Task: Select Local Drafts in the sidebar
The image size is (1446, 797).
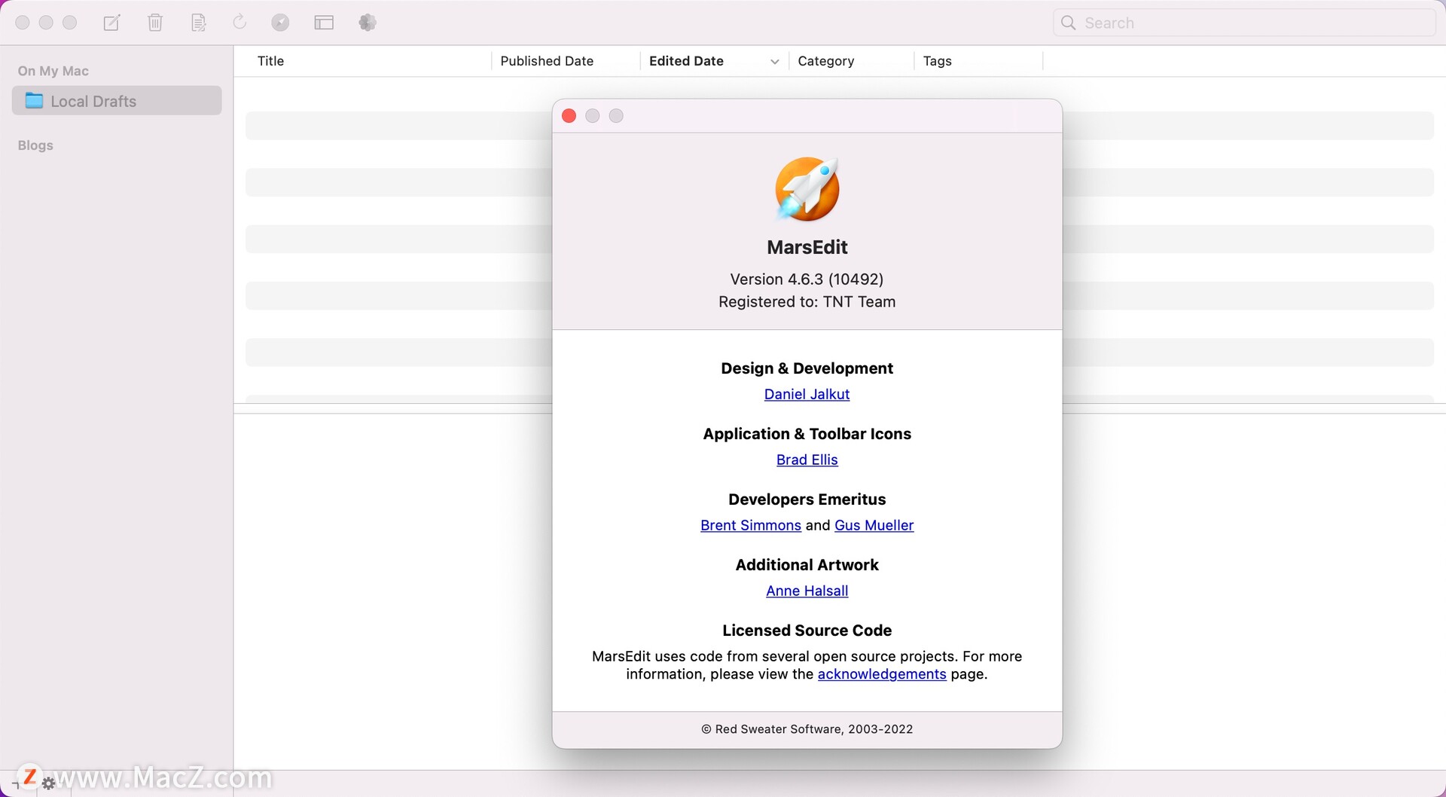Action: pyautogui.click(x=93, y=101)
